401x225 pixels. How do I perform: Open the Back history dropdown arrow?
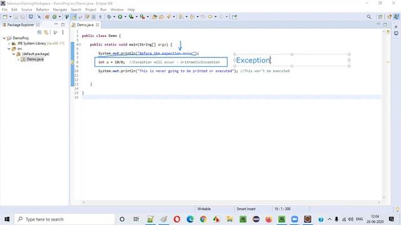(x=216, y=17)
